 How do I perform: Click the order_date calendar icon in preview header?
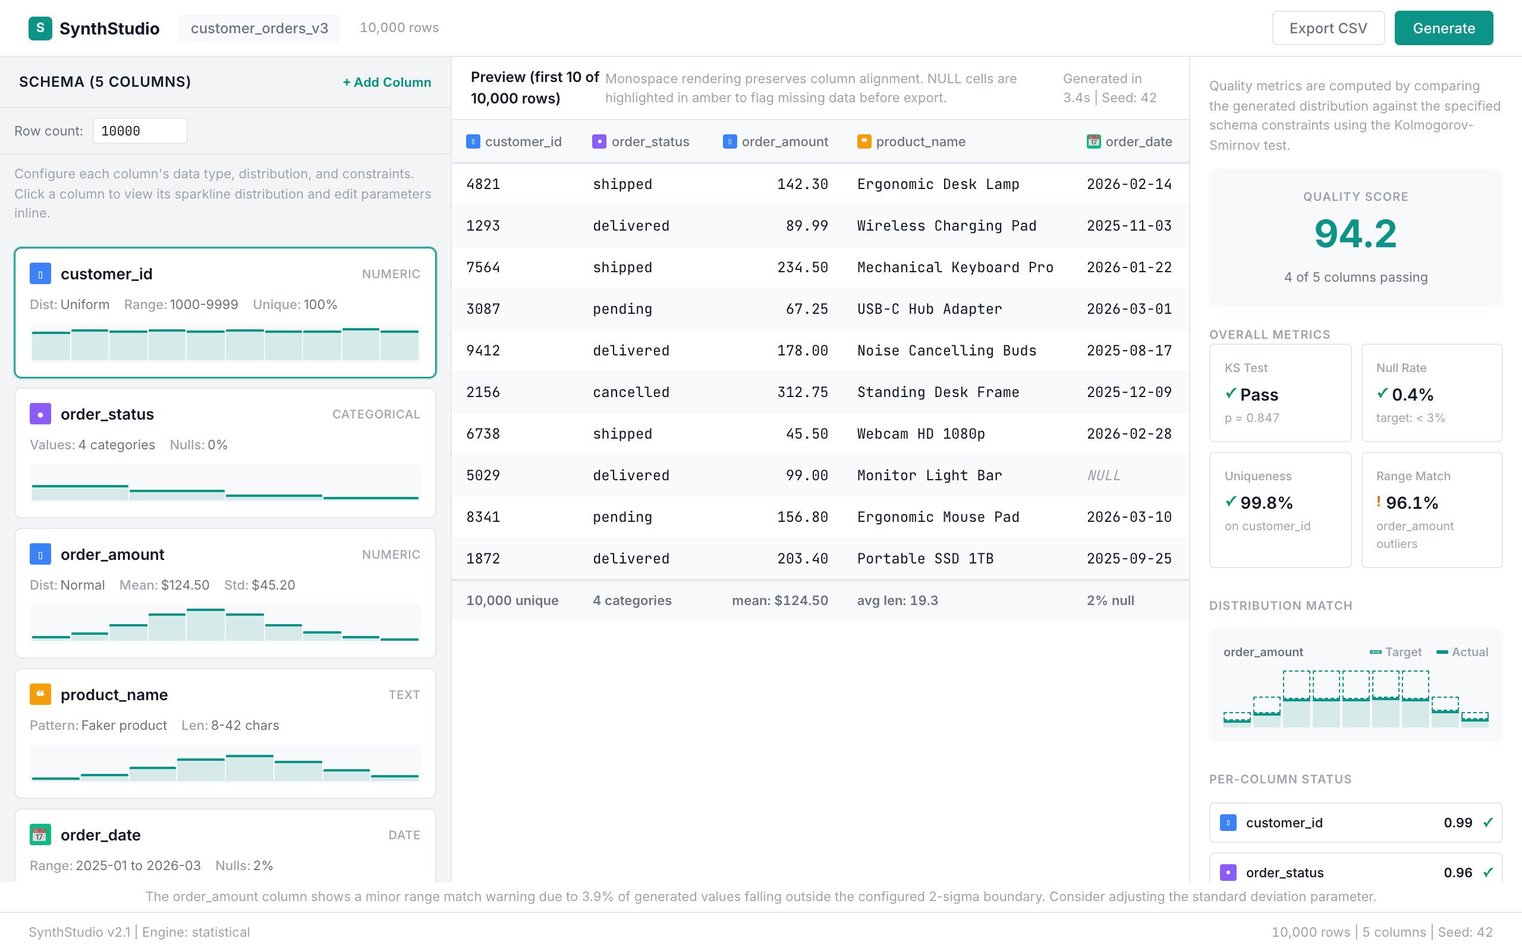(x=1094, y=141)
